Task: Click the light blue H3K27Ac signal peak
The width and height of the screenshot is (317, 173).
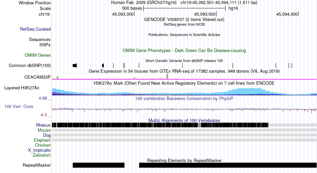Action: tap(251, 91)
